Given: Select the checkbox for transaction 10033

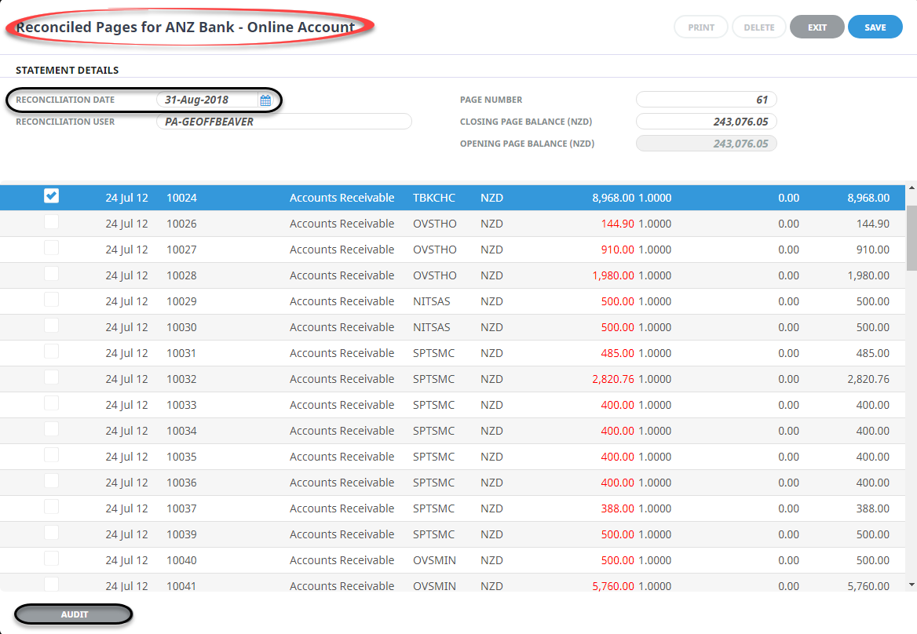Looking at the screenshot, I should coord(52,403).
